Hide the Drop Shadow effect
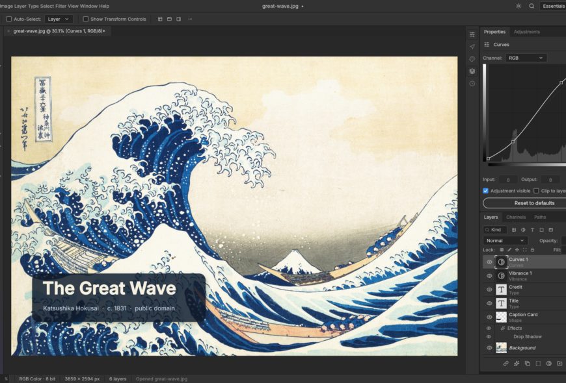The image size is (566, 383). [x=489, y=337]
